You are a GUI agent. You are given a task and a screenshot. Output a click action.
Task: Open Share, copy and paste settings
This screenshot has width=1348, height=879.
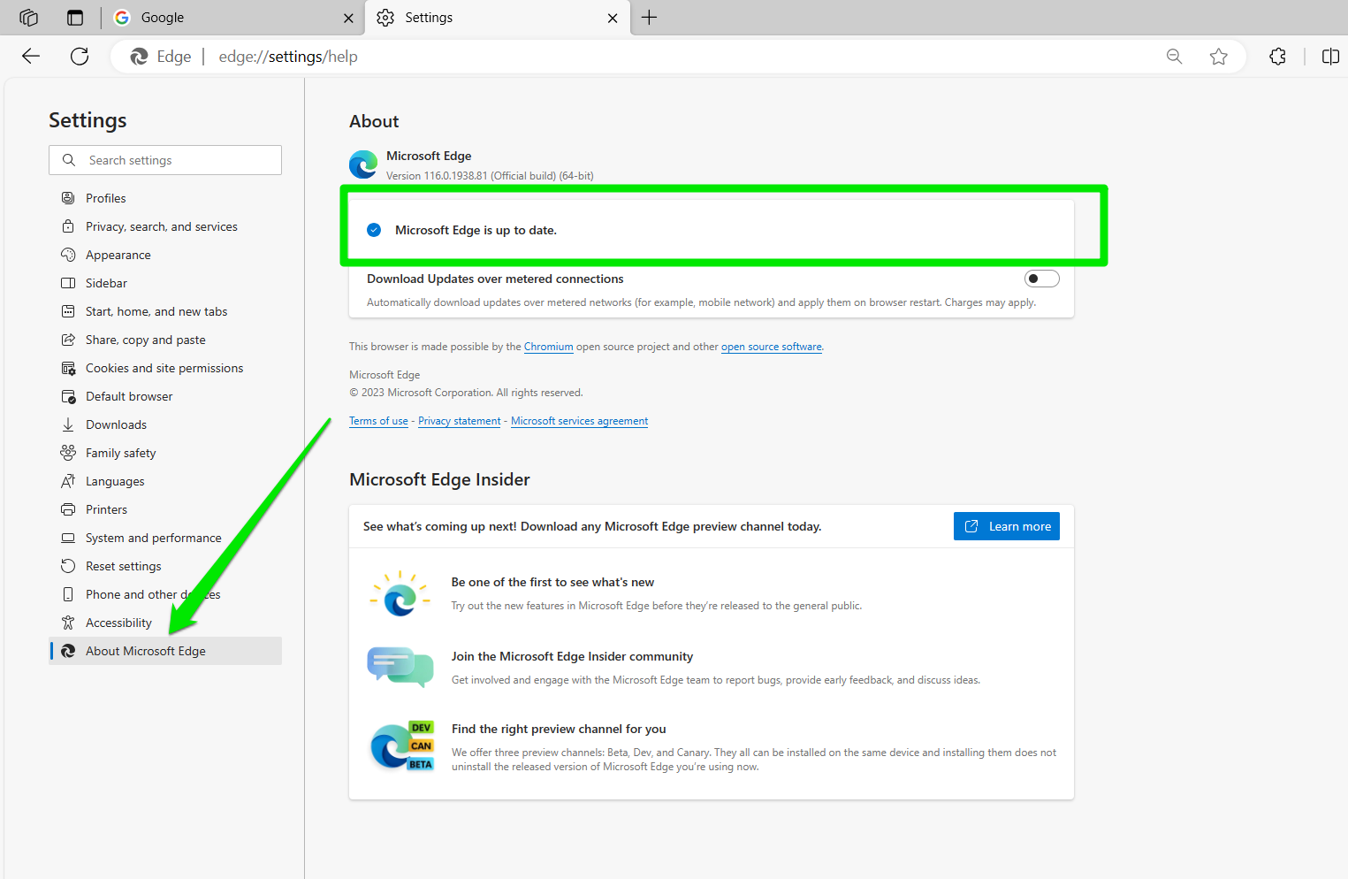[165, 340]
